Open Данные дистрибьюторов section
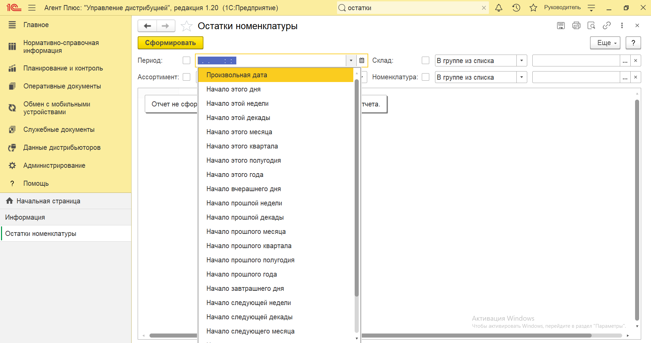 tap(66, 147)
